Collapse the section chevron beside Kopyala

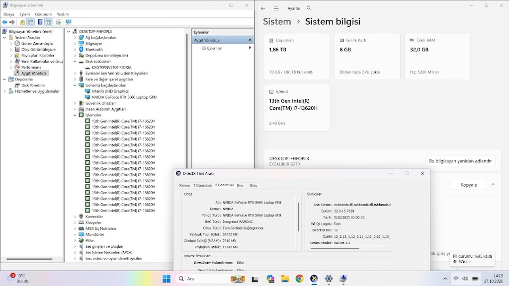[493, 185]
